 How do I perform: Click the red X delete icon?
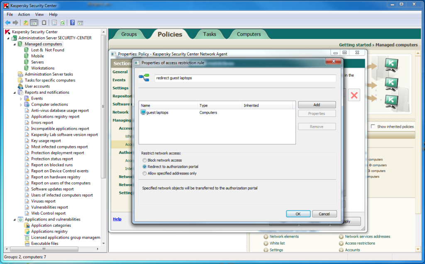coord(354,95)
